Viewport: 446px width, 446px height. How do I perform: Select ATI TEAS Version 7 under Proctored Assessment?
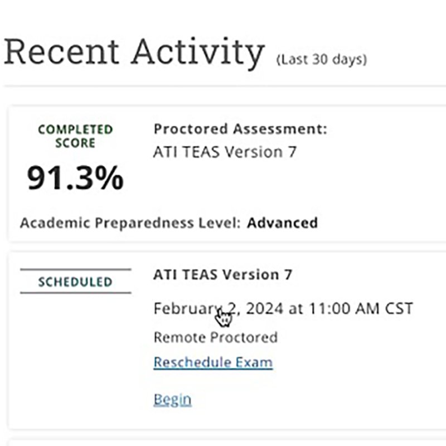point(225,152)
